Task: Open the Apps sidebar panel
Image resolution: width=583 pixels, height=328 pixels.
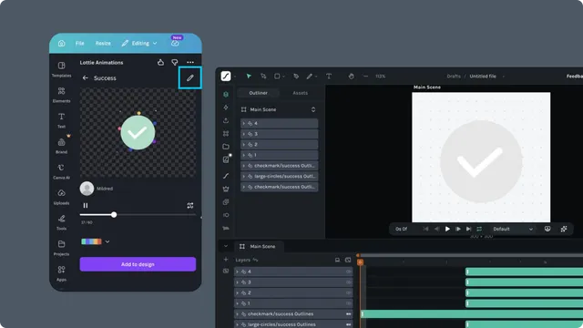Action: [x=61, y=273]
